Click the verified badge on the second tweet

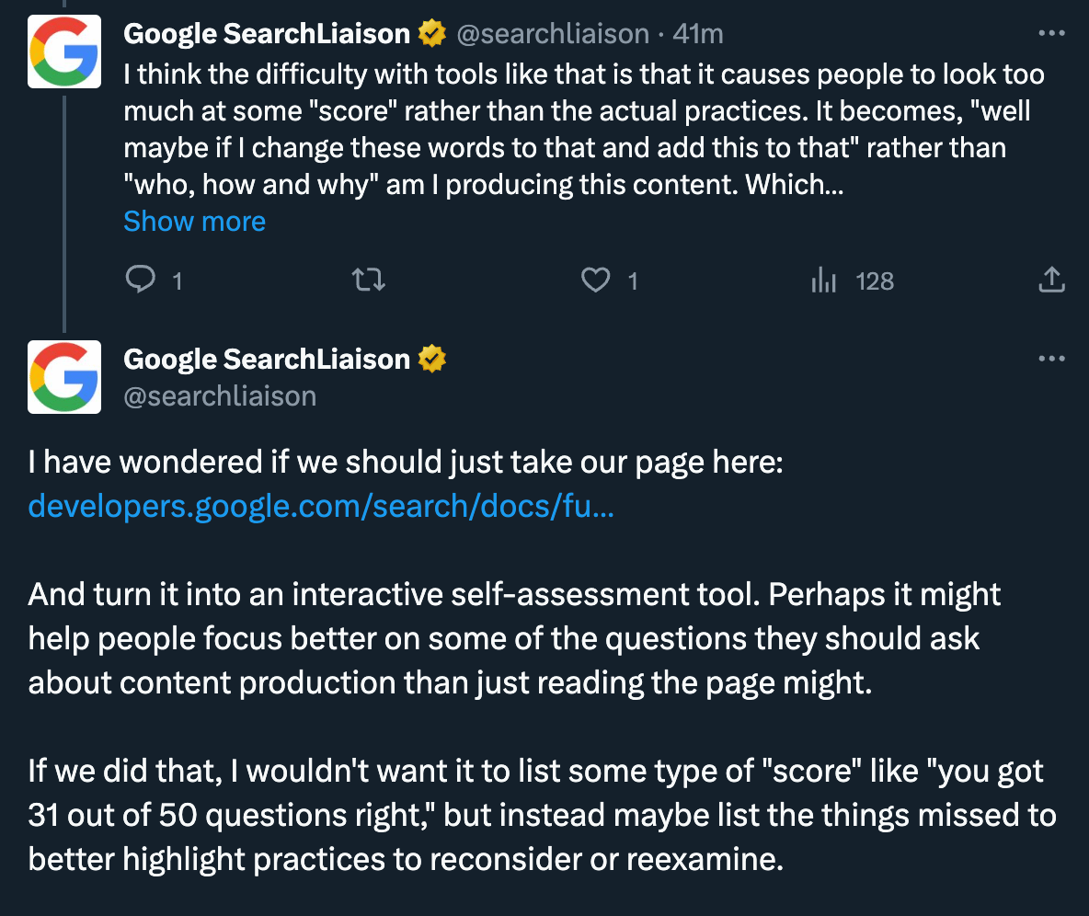pos(432,359)
